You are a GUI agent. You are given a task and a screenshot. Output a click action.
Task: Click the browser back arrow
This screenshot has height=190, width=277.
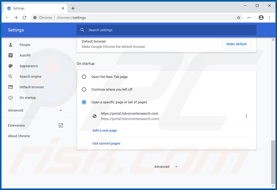tap(7, 18)
